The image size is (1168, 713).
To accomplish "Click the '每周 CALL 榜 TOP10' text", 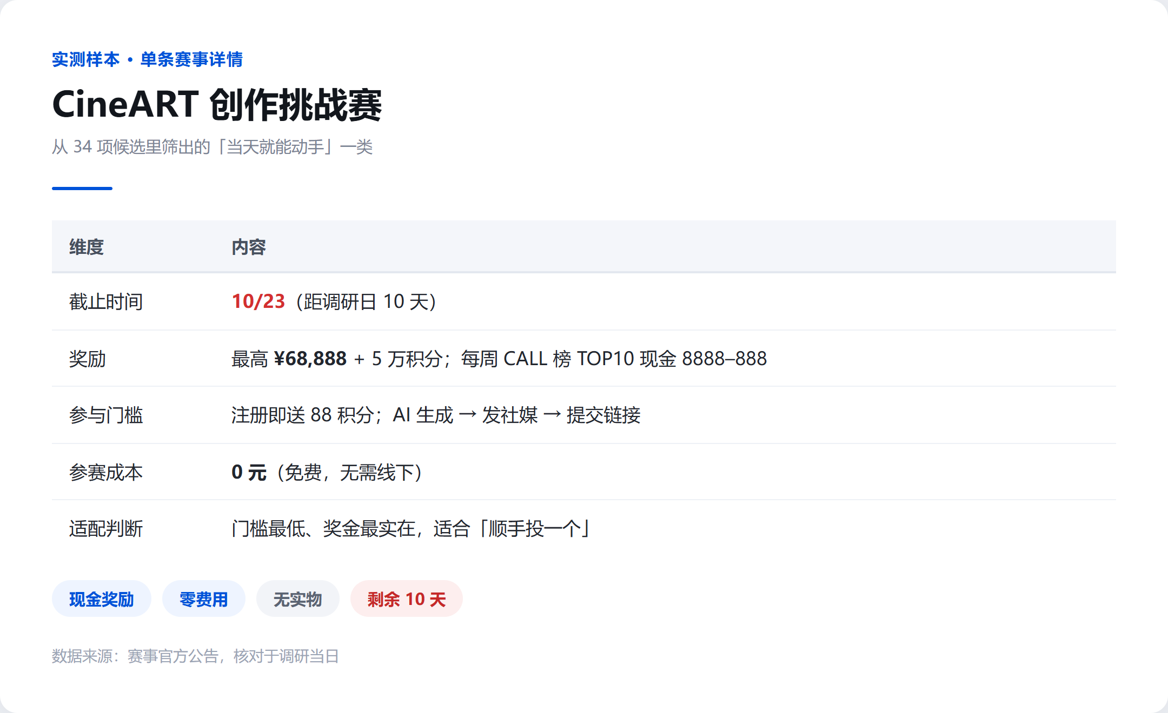I will pos(547,359).
